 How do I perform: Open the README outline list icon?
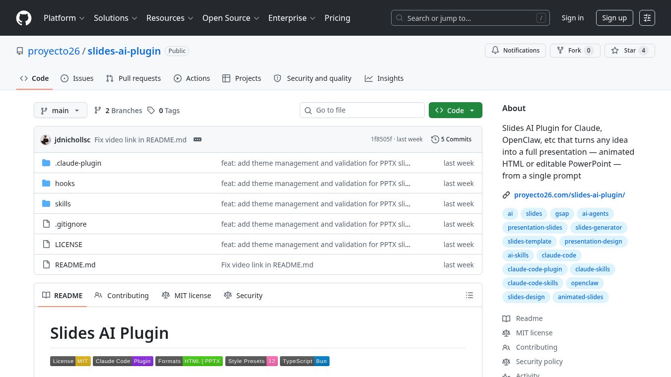(x=470, y=295)
